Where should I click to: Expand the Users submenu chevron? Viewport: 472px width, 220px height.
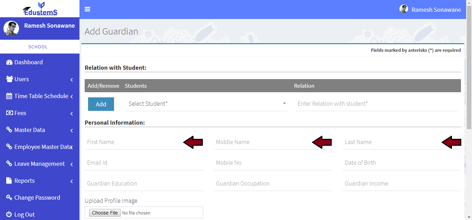click(72, 79)
